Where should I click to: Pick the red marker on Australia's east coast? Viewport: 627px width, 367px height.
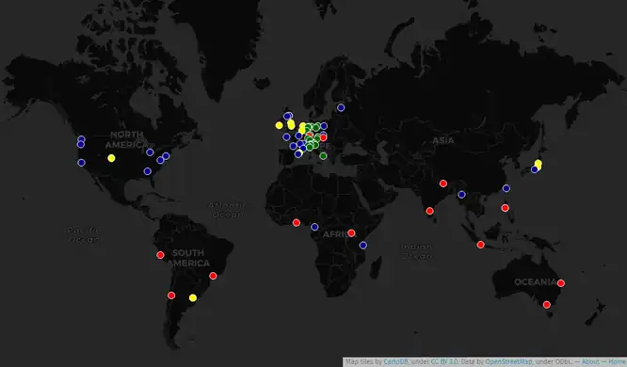coord(561,283)
